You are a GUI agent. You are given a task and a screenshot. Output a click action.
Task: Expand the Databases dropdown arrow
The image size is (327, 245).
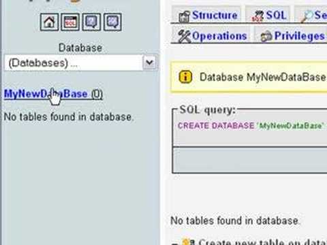click(150, 62)
